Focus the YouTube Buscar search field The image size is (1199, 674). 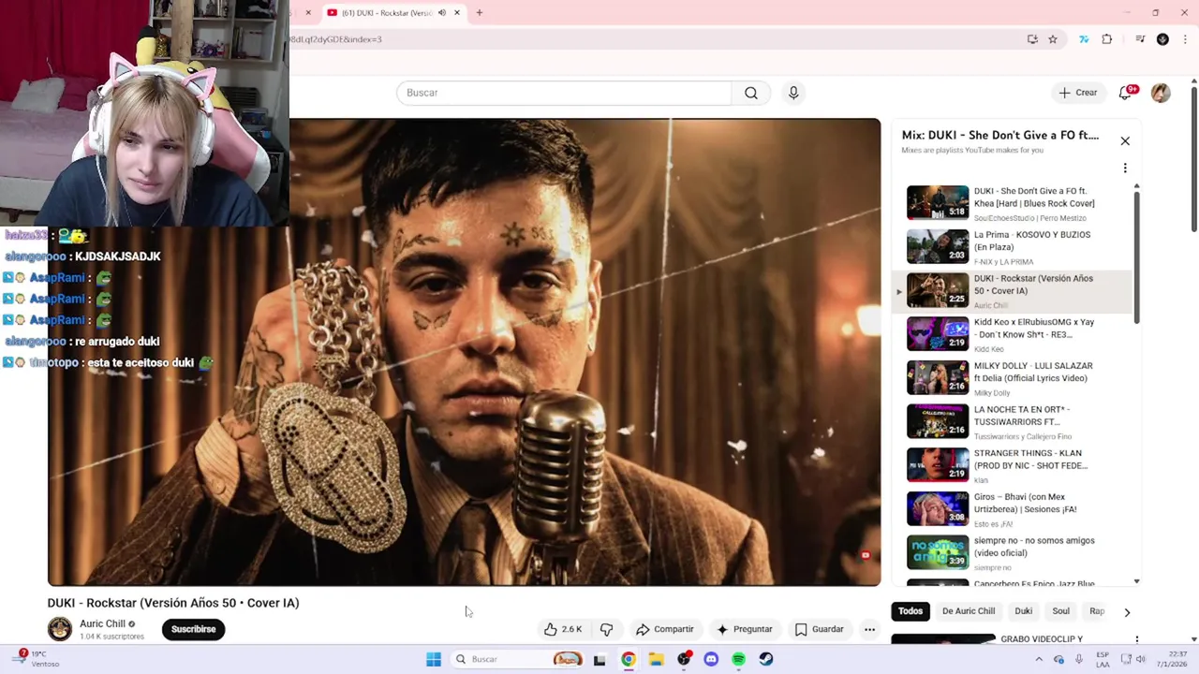point(564,93)
